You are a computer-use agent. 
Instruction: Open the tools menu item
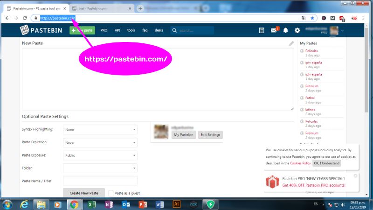click(131, 30)
